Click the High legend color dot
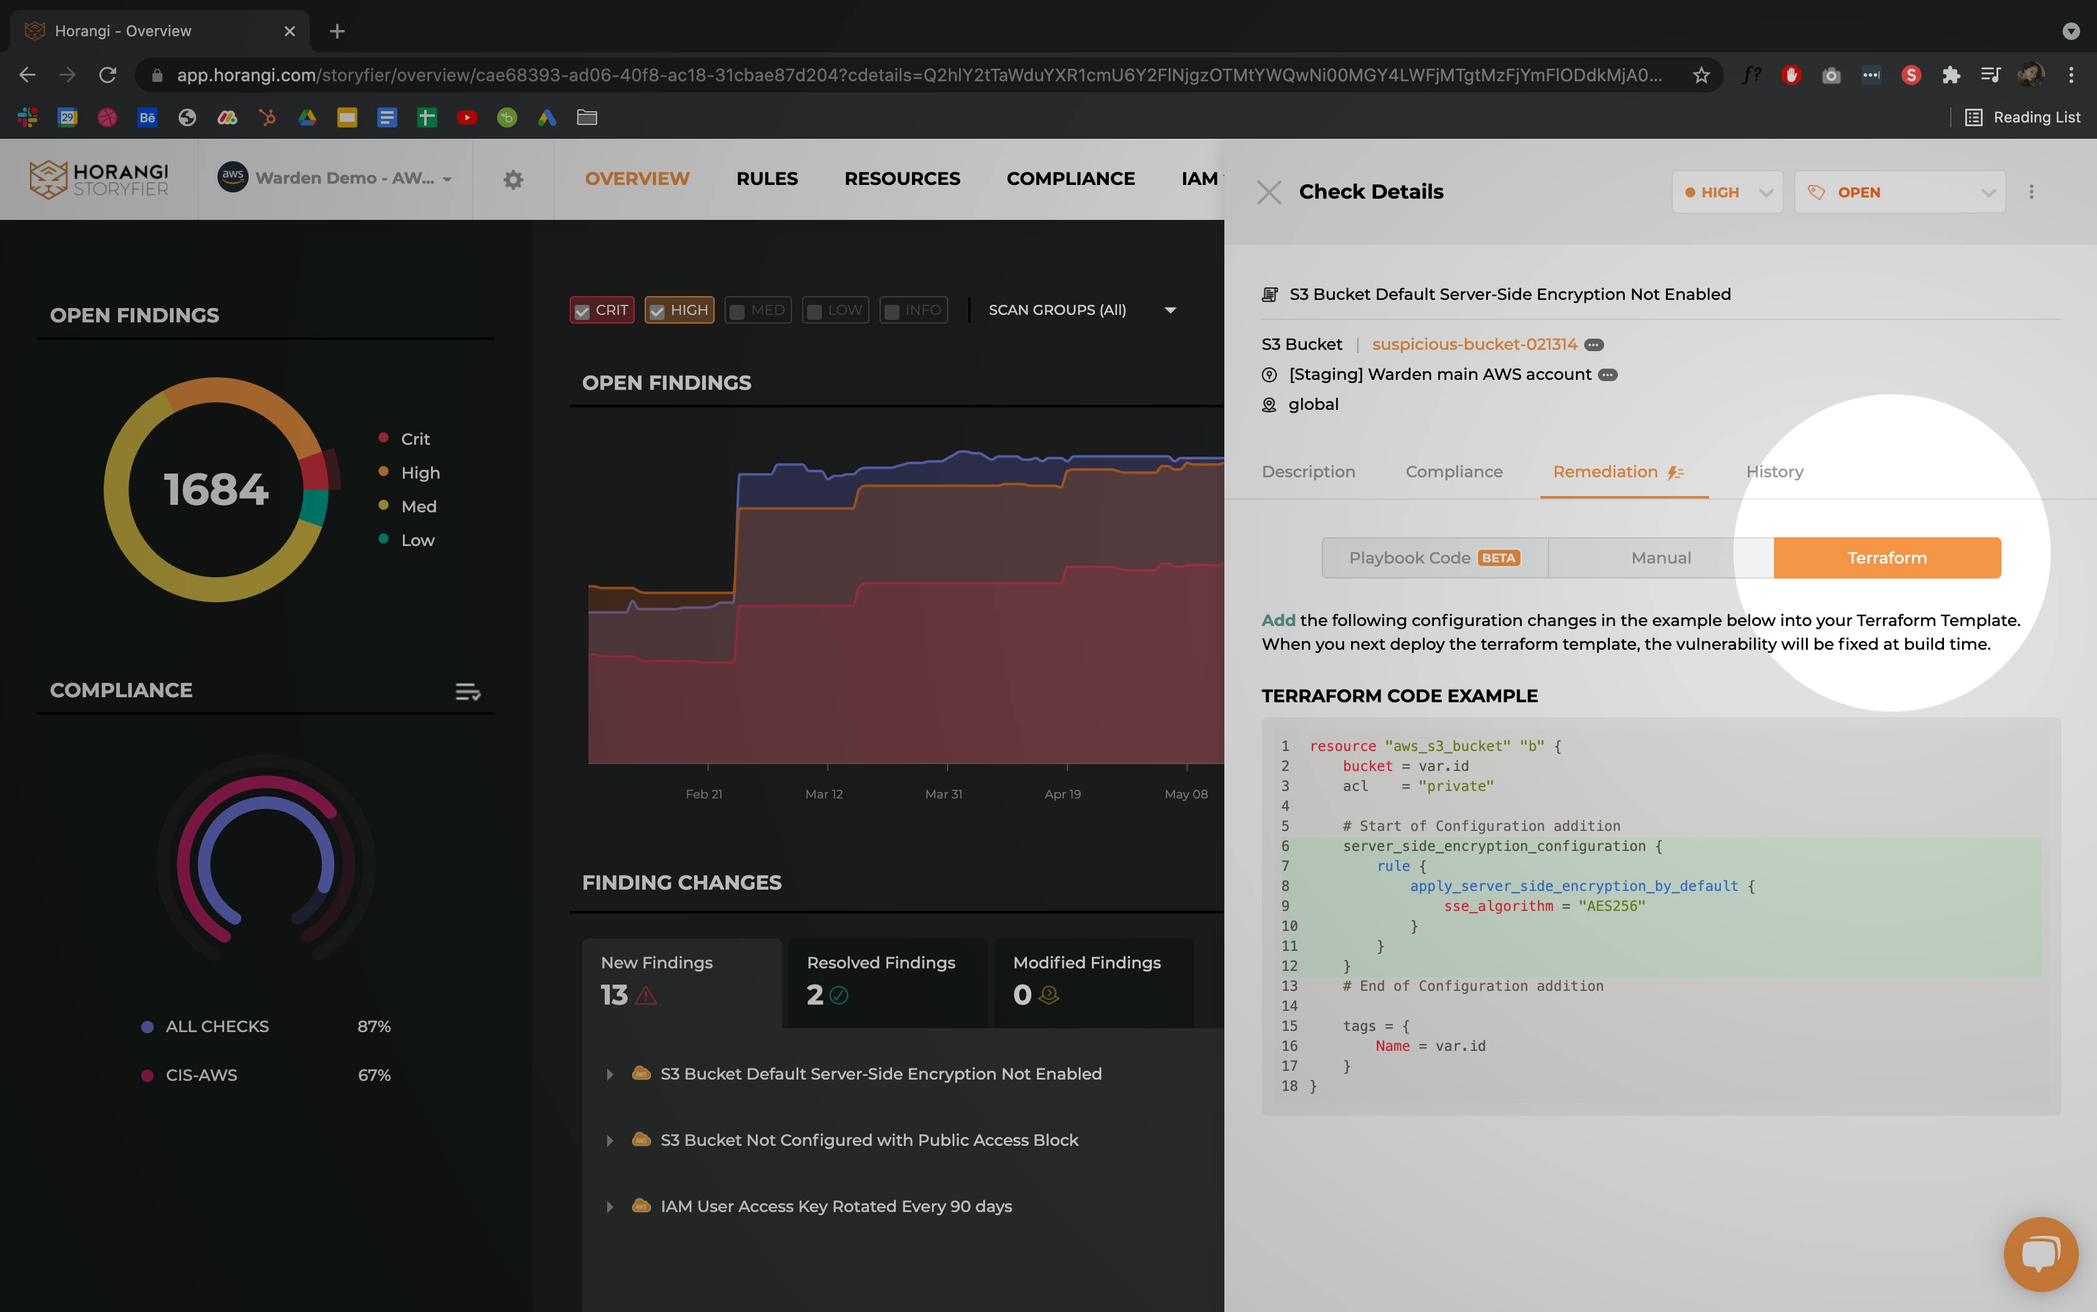This screenshot has width=2097, height=1312. click(384, 471)
